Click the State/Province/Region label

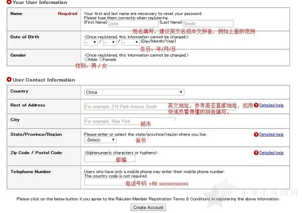coord(36,134)
